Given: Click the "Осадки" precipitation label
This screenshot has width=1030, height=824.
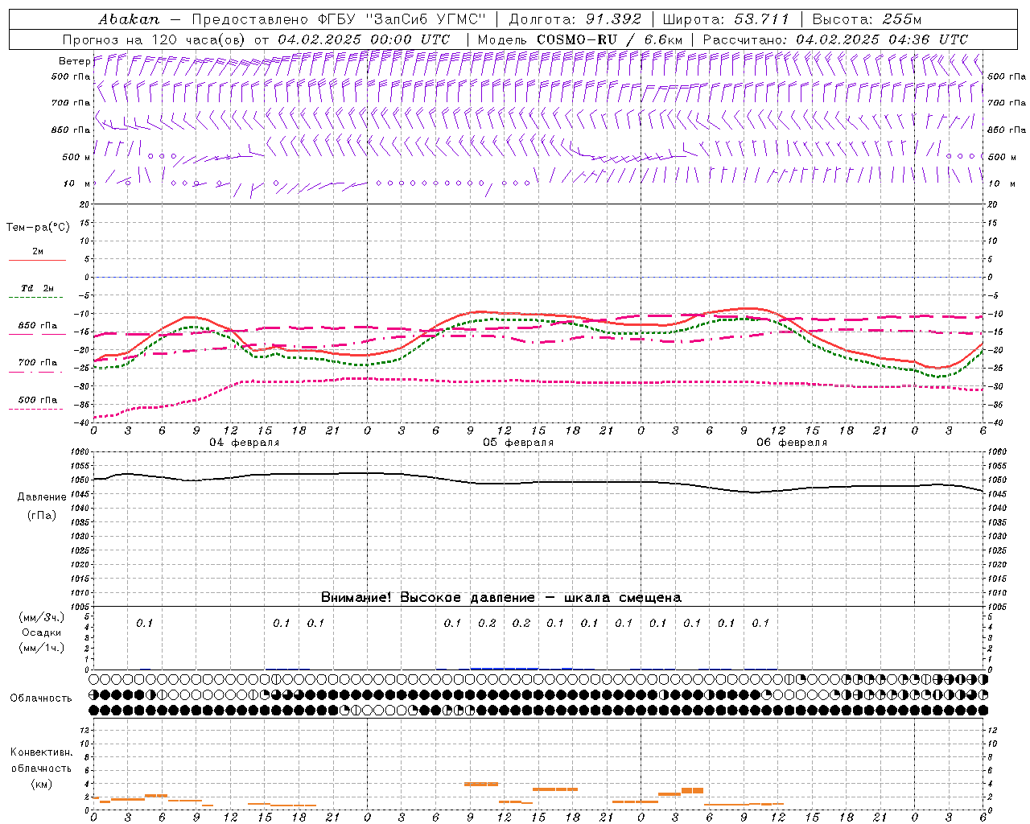Looking at the screenshot, I should (41, 632).
